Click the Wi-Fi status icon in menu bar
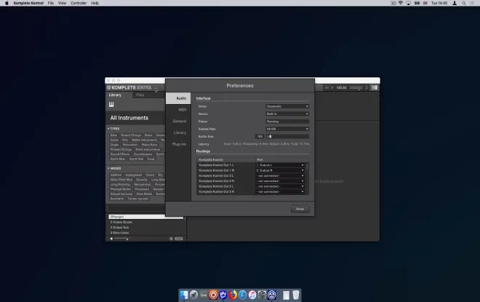Image resolution: width=480 pixels, height=302 pixels. pyautogui.click(x=401, y=3)
